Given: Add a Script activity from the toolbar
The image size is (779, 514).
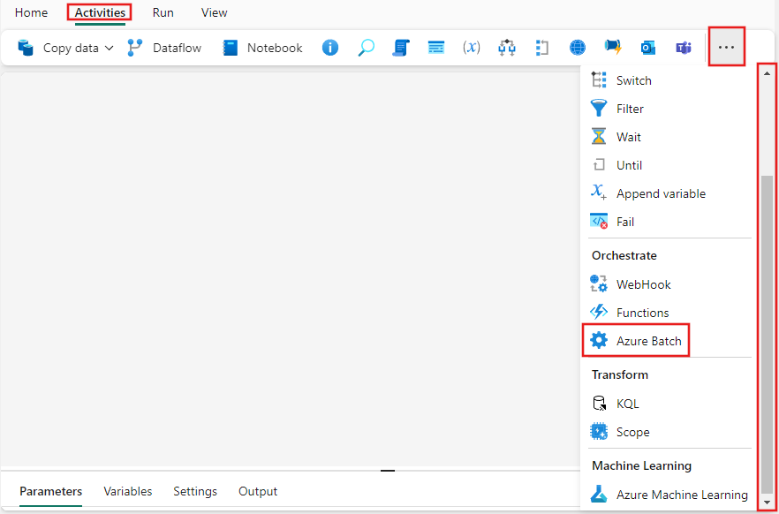Looking at the screenshot, I should 401,48.
